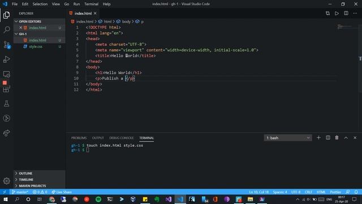Open errors and warnings count in status bar
Viewport: 362px width, 204px height.
(x=40, y=192)
